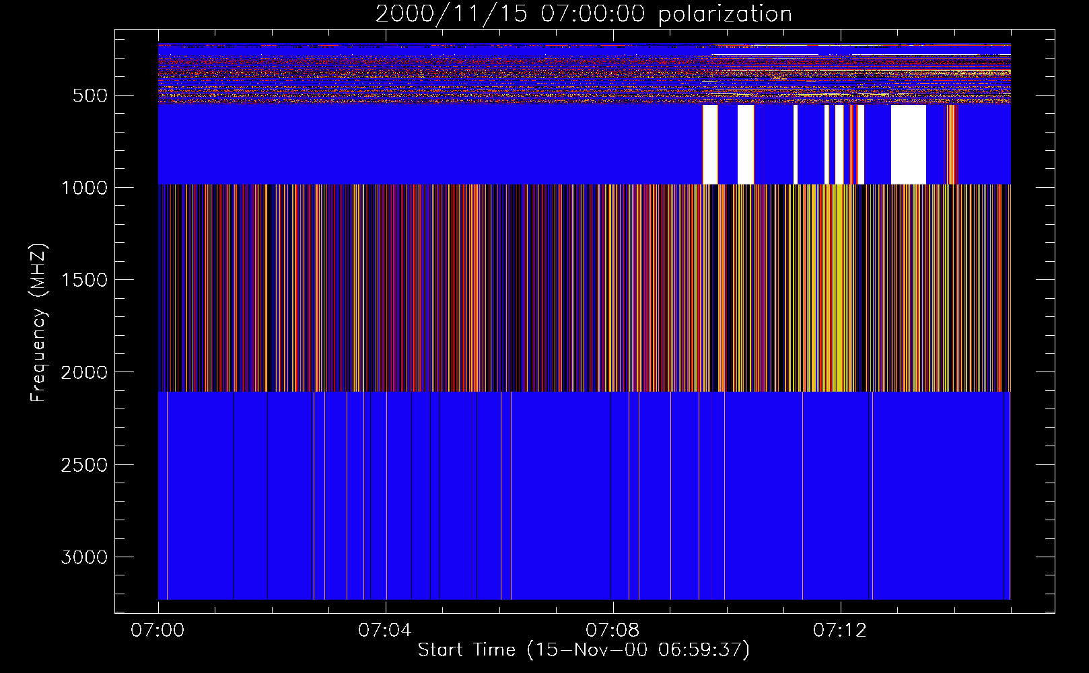Click the 2000 frequency tick label
Viewport: 1089px width, 673px height.
84,372
